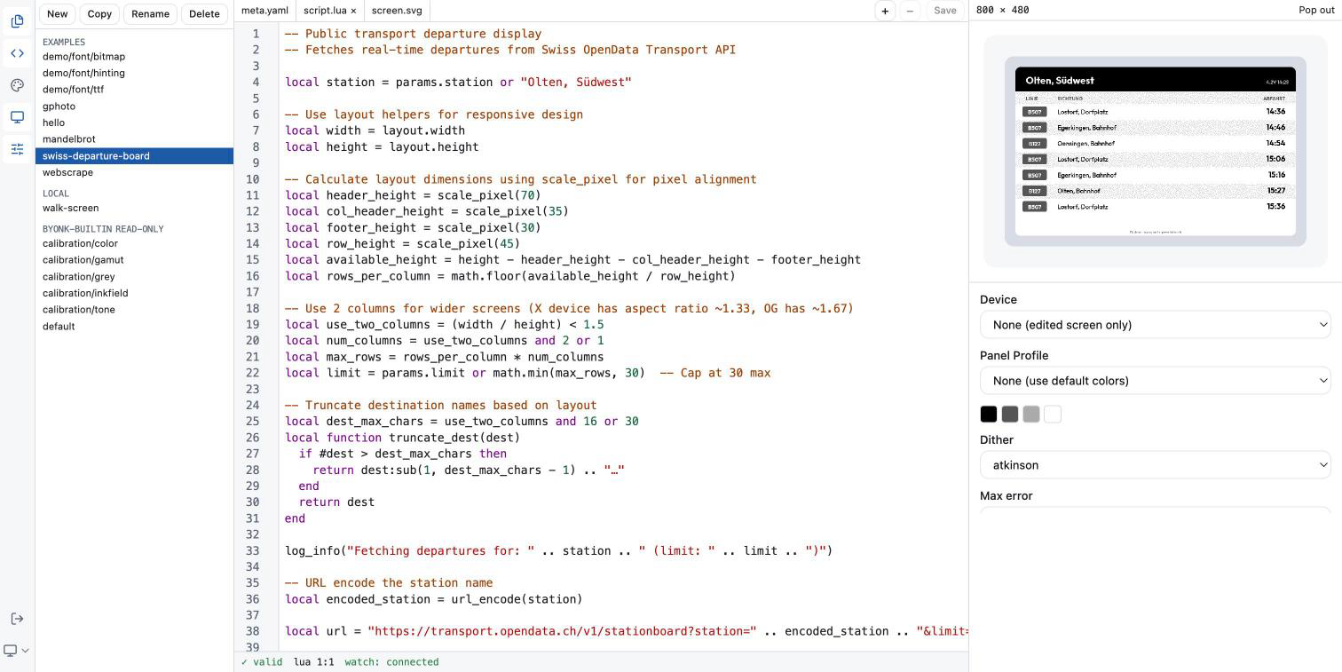Open the color palette sidebar icon
1342x672 pixels.
click(x=17, y=85)
